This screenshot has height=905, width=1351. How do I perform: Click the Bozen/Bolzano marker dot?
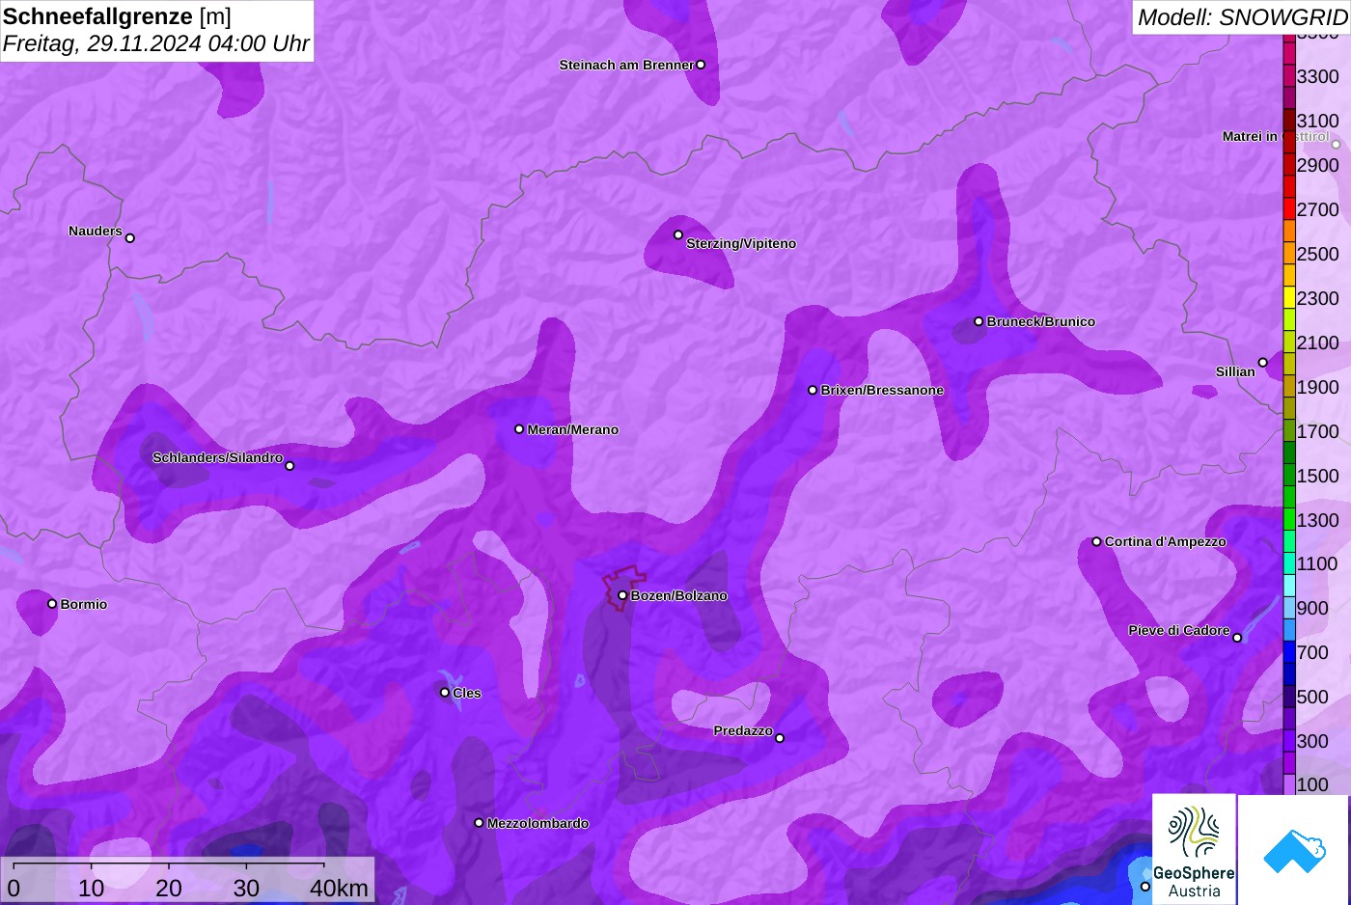[x=622, y=595]
